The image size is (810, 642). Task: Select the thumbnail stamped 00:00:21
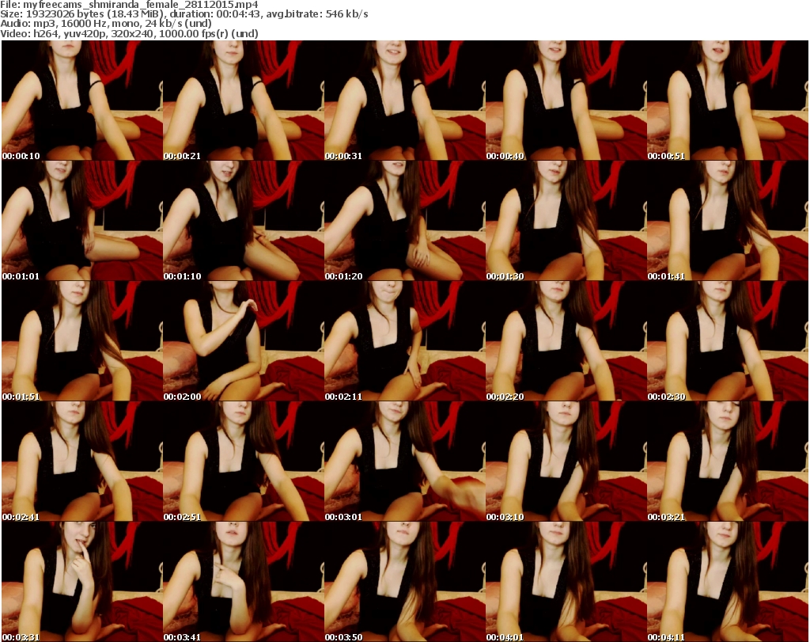click(244, 101)
